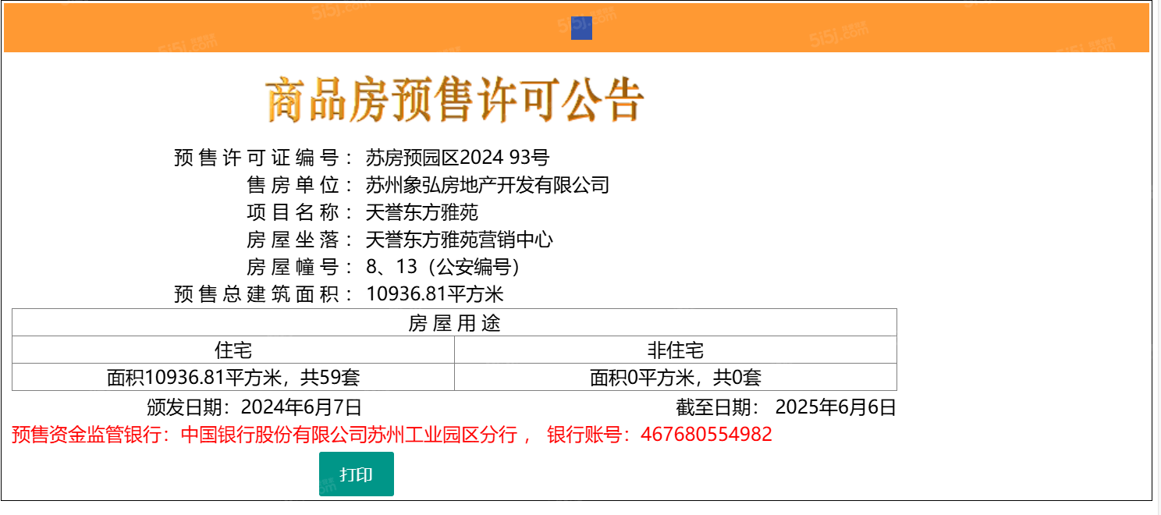The width and height of the screenshot is (1161, 515).
Task: Click the 商品房预售许可公告 title heading
Action: pos(455,100)
